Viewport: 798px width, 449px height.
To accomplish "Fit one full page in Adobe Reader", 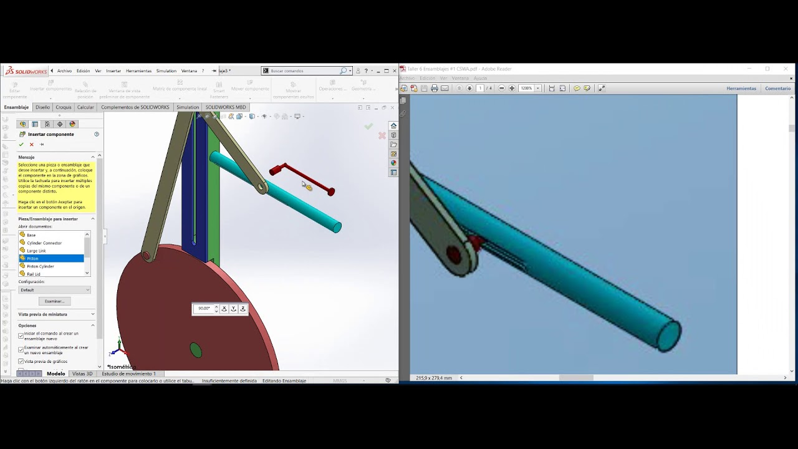I will (x=562, y=89).
